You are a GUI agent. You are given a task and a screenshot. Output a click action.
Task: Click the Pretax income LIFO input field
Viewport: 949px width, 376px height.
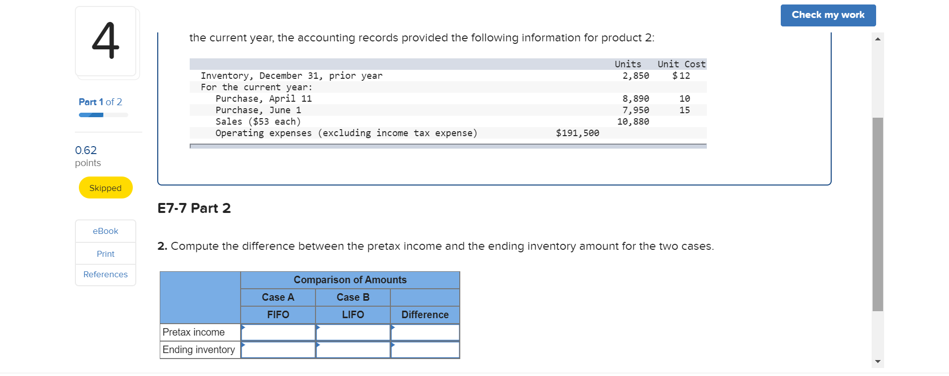[352, 332]
